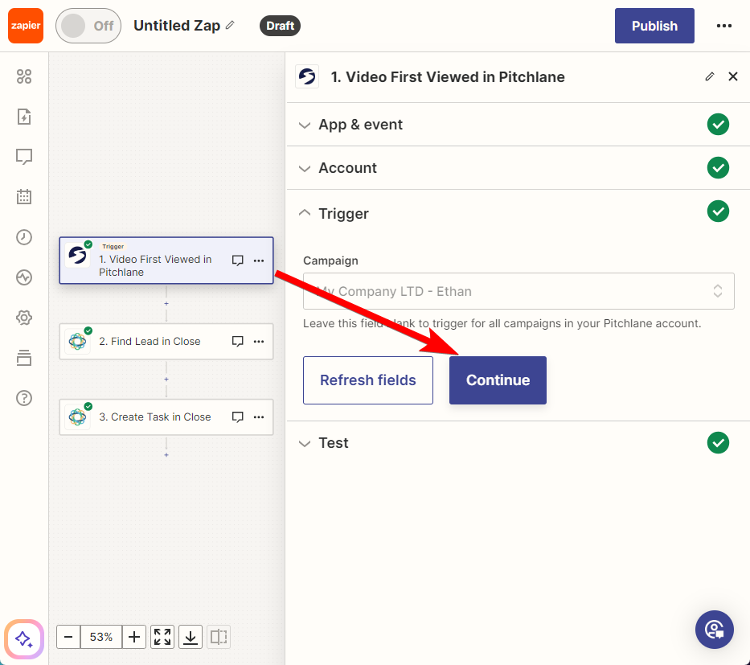Viewport: 750px width, 665px height.
Task: Click the App & event green checkmark
Action: coord(718,125)
